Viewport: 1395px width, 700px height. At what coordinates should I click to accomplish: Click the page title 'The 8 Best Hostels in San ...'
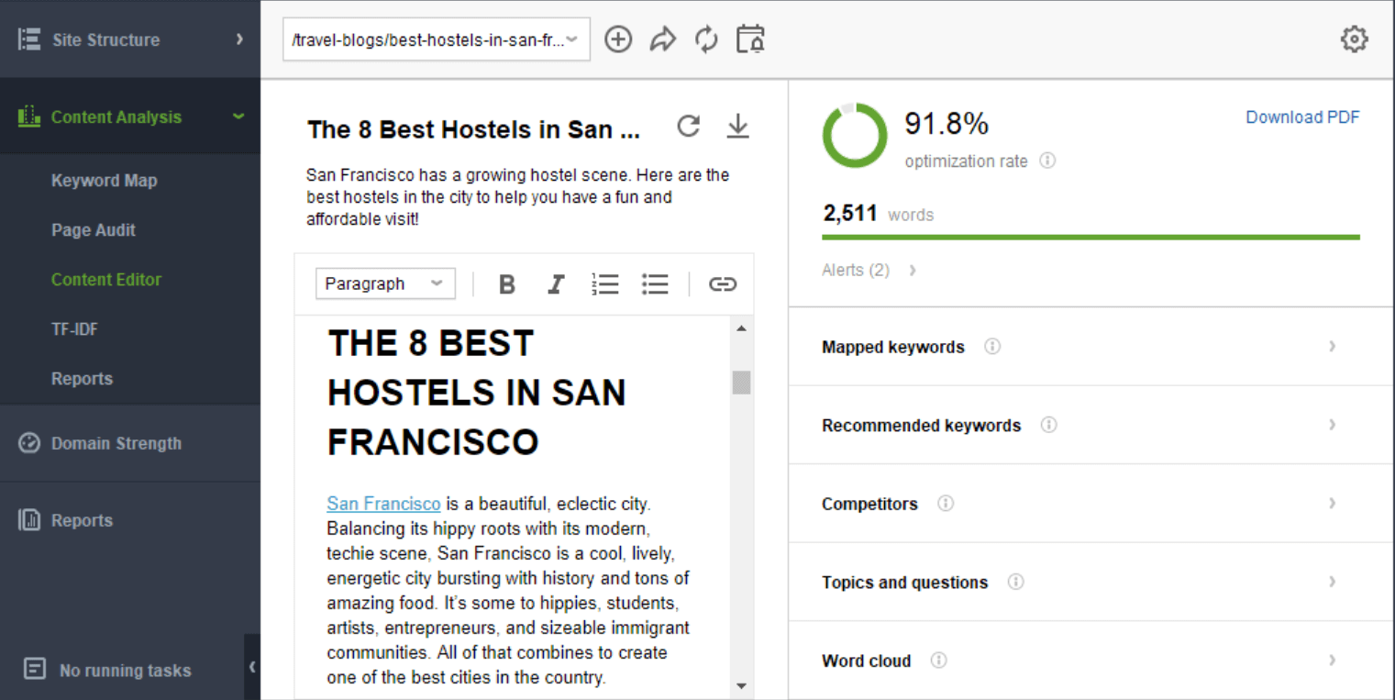473,129
